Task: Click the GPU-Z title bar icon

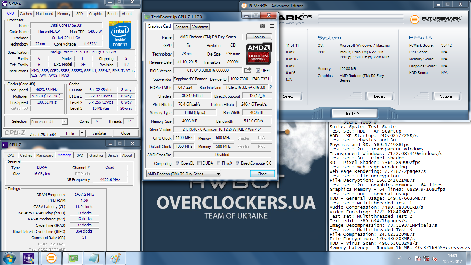Action: tap(147, 17)
